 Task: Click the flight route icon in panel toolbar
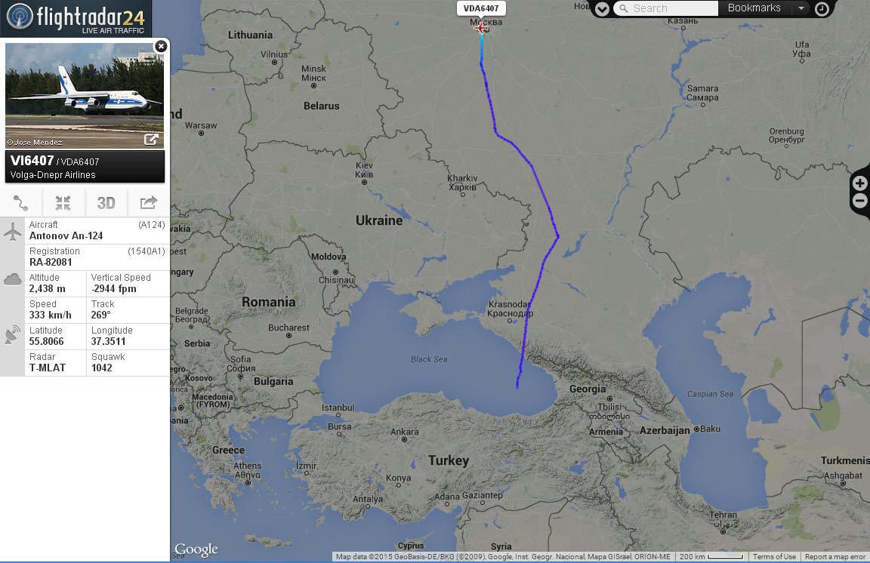(x=21, y=203)
